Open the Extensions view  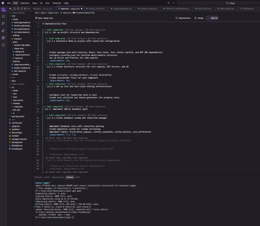pos(3,38)
